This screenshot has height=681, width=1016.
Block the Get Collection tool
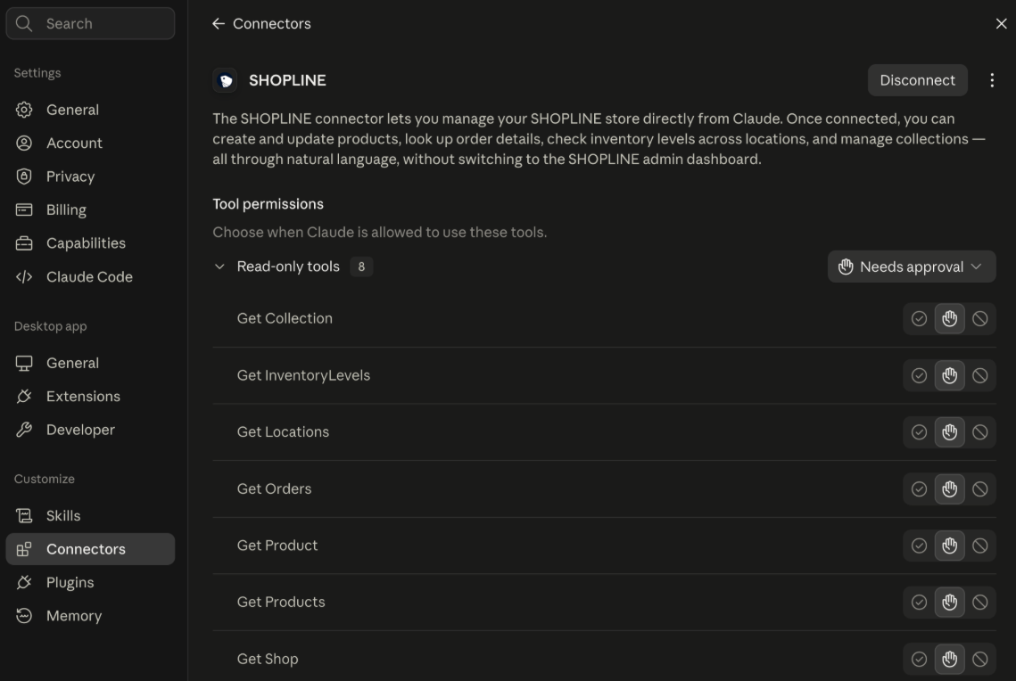[979, 318]
